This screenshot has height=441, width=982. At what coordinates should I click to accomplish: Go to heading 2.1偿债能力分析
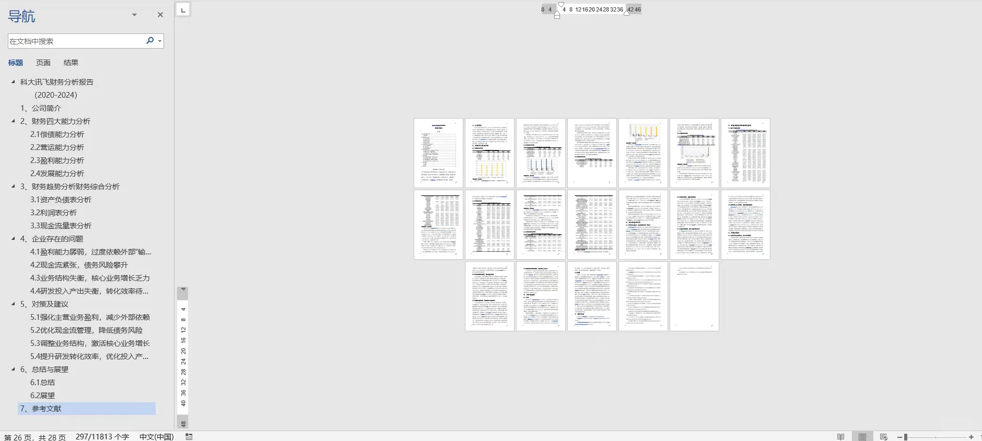point(57,134)
